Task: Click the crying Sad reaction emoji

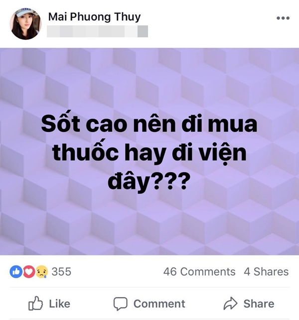Action: click(42, 272)
